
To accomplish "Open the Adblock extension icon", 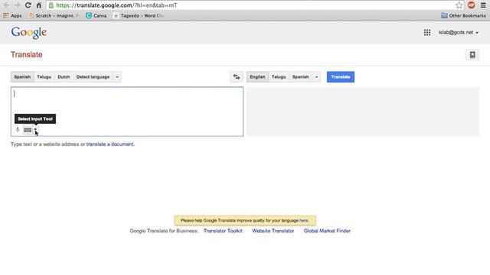I will (x=472, y=5).
